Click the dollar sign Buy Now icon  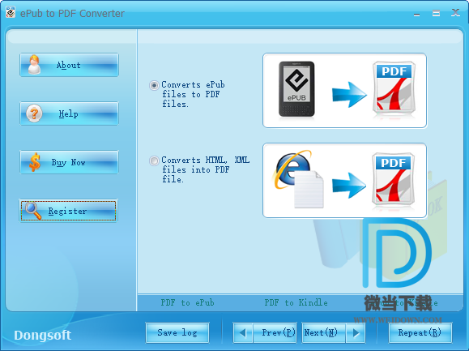[35, 162]
